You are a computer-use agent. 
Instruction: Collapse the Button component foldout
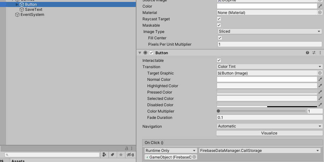(x=140, y=53)
